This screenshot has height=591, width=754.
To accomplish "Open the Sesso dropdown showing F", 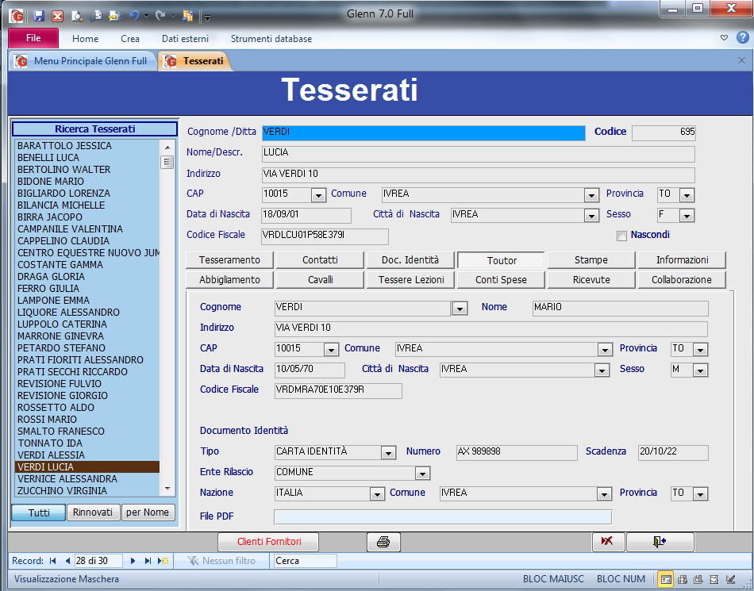I will [687, 216].
